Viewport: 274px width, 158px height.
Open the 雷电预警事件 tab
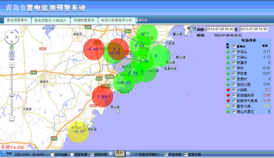tap(17, 20)
